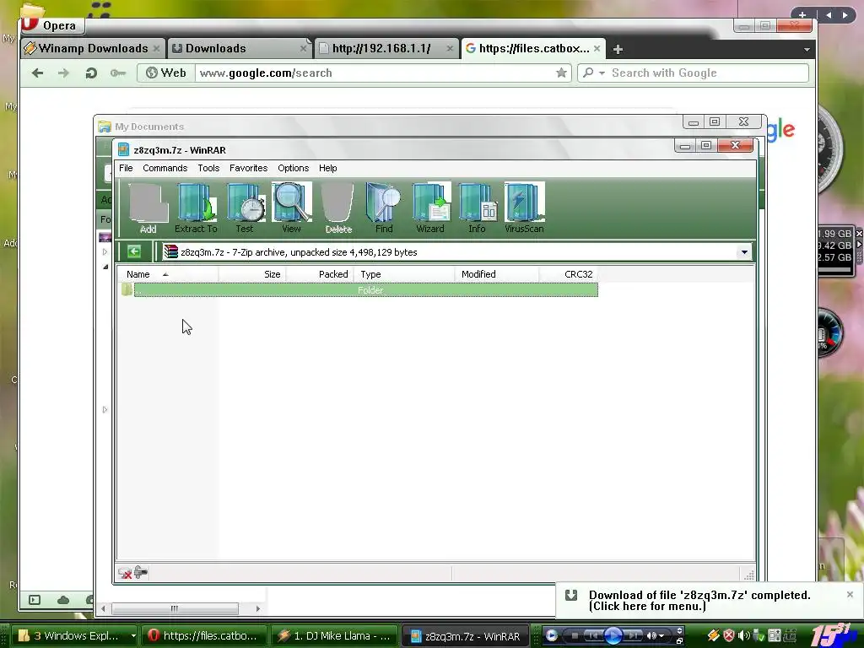Image resolution: width=864 pixels, height=648 pixels.
Task: Bookmark page with the star icon
Action: pos(561,73)
